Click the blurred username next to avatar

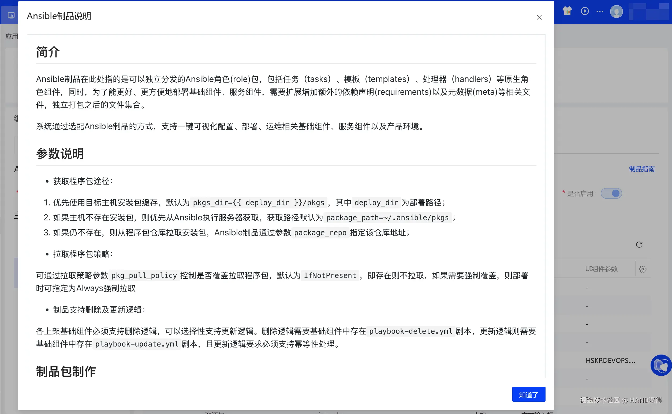click(x=648, y=12)
